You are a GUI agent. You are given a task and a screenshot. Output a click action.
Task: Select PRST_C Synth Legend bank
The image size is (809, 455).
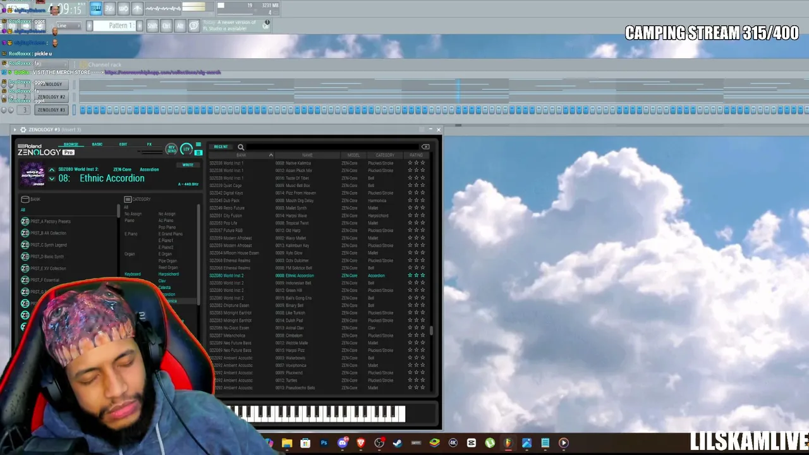(44, 245)
